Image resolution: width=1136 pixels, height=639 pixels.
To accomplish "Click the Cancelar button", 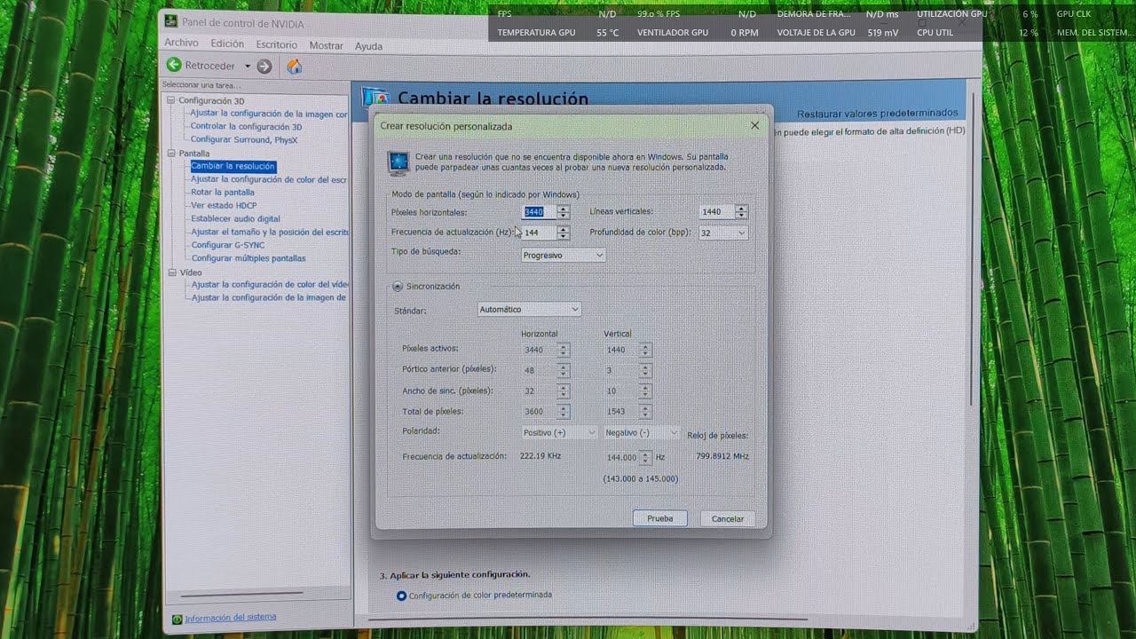I will click(728, 518).
